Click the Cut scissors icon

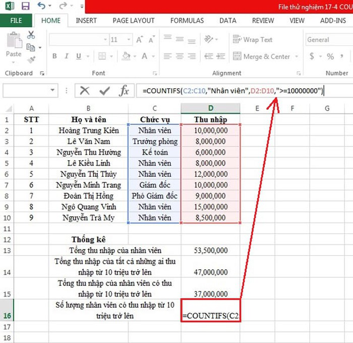coord(31,35)
